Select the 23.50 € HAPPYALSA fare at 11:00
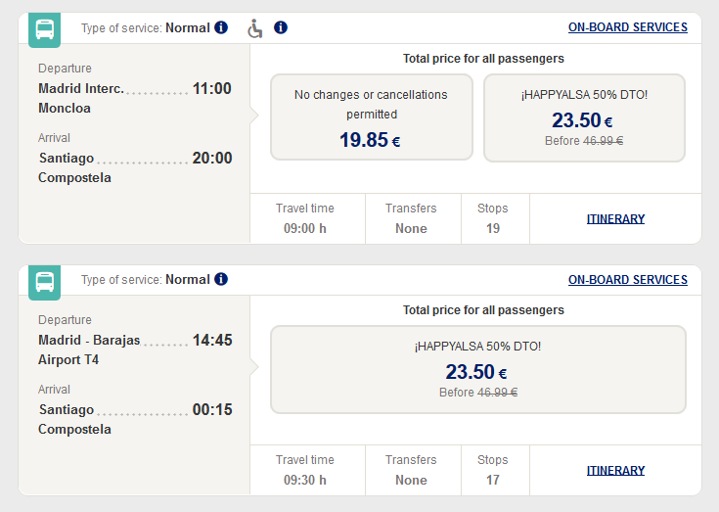The image size is (719, 512). point(584,117)
